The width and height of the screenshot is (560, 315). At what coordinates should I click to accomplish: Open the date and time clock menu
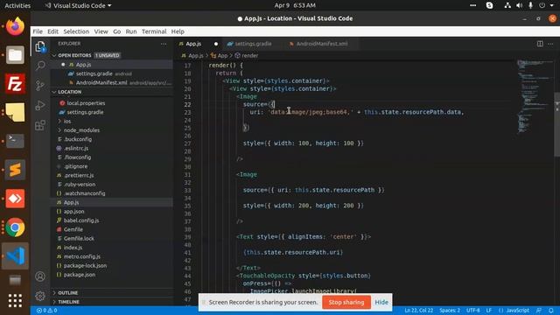point(295,5)
